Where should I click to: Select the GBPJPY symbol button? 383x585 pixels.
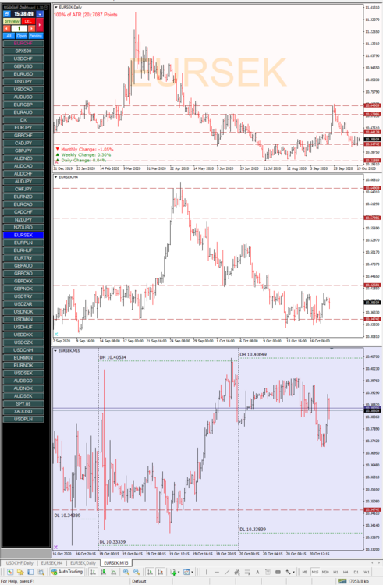[23, 151]
